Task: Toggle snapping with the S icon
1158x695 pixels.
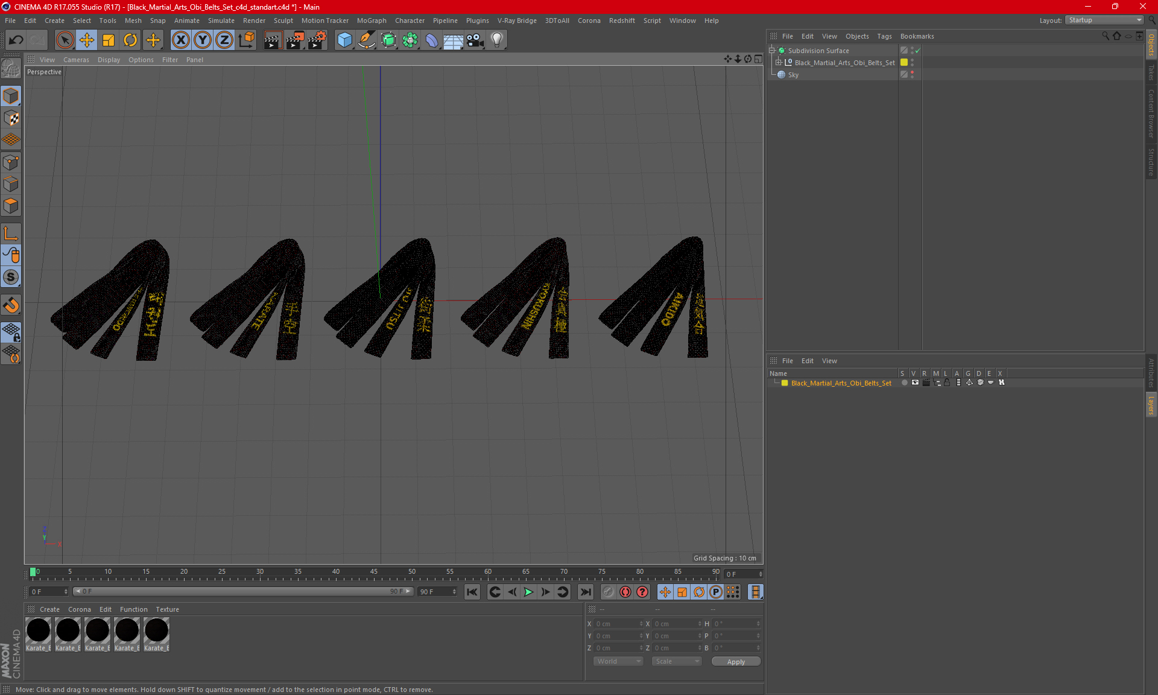Action: (x=11, y=278)
